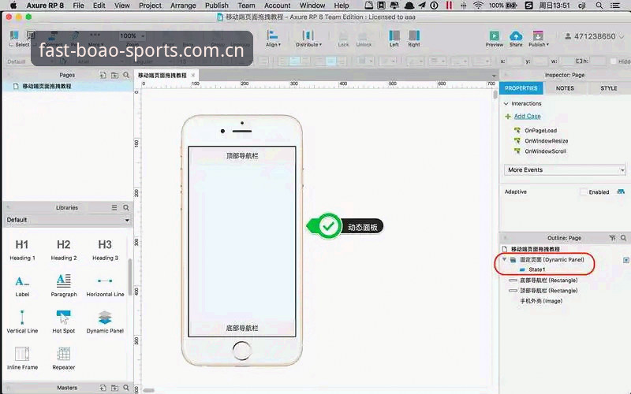
Task: Click the Add Case link
Action: tap(527, 116)
